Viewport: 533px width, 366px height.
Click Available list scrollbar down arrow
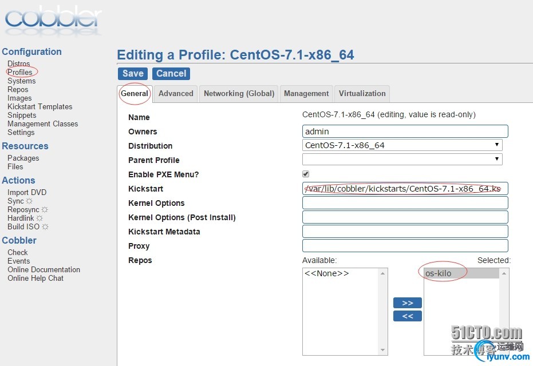[383, 350]
